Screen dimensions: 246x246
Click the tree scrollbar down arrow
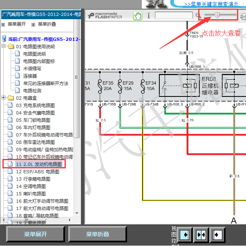(77, 213)
